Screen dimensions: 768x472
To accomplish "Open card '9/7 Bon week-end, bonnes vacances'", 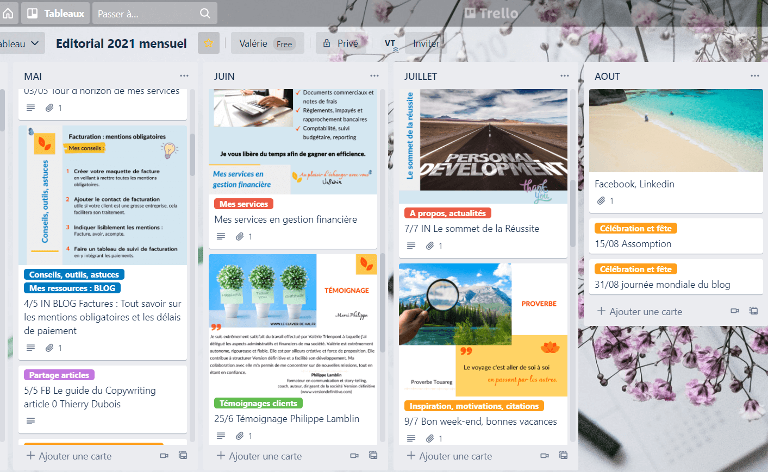I will point(480,421).
